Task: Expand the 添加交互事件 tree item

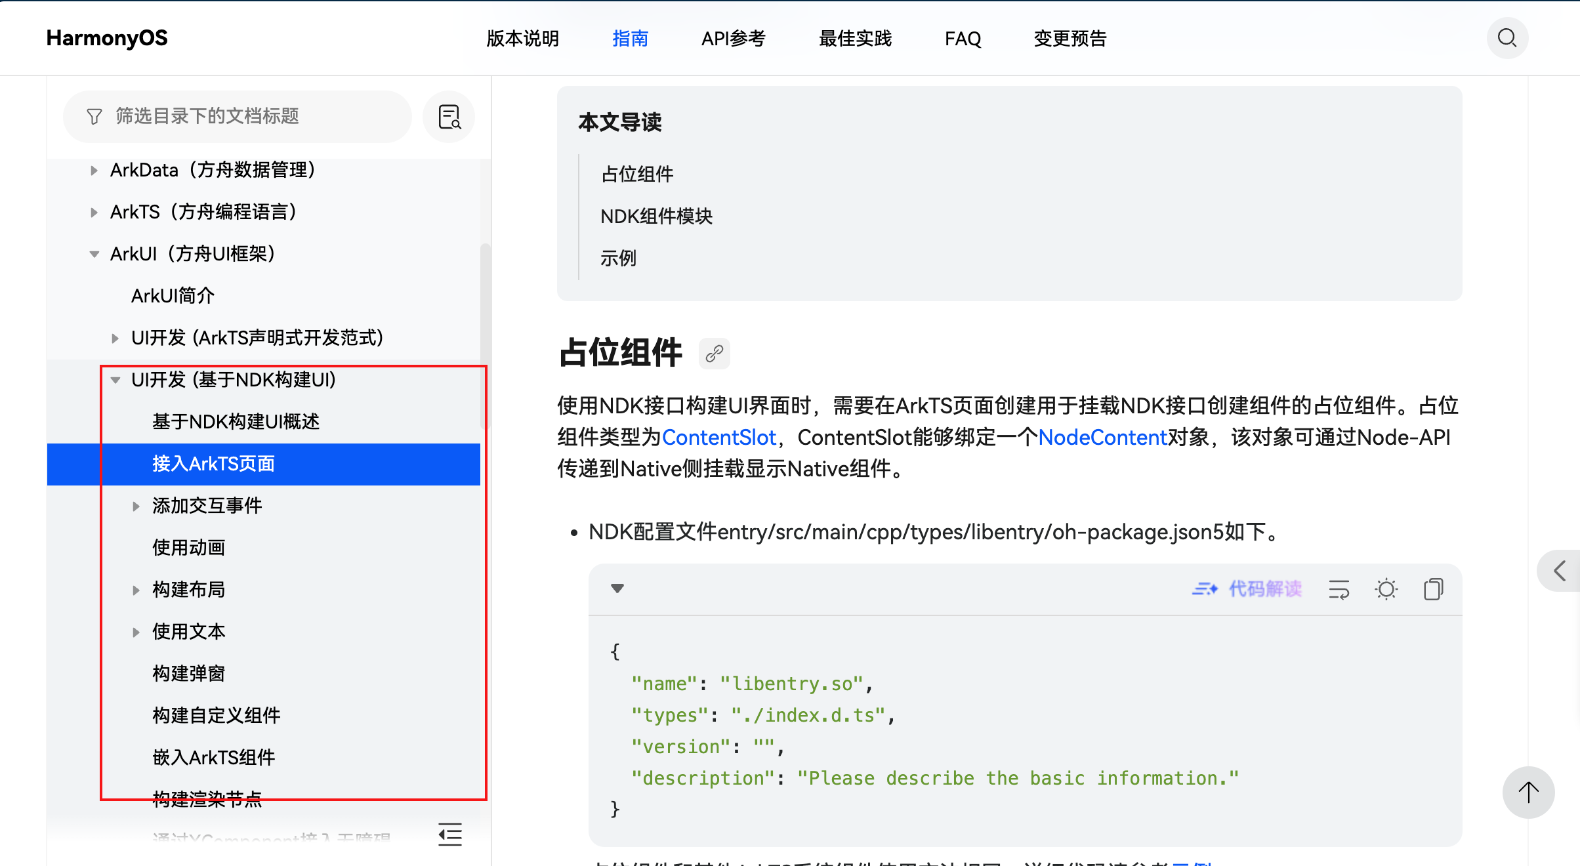Action: click(136, 506)
